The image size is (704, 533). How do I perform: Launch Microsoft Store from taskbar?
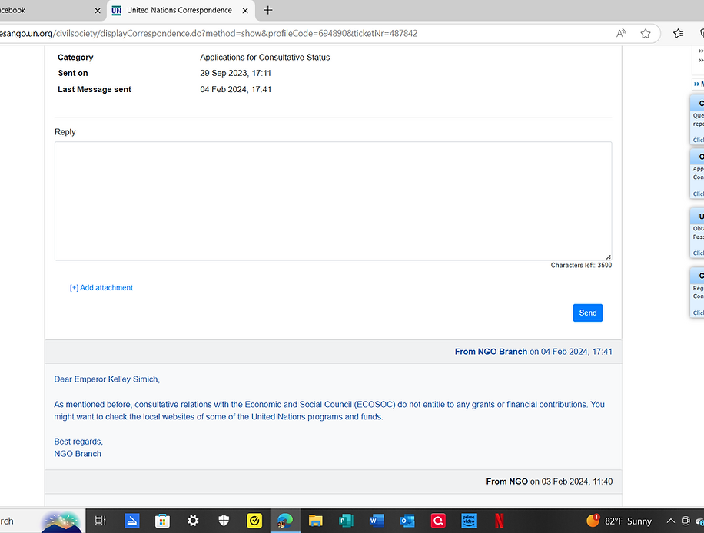point(162,521)
